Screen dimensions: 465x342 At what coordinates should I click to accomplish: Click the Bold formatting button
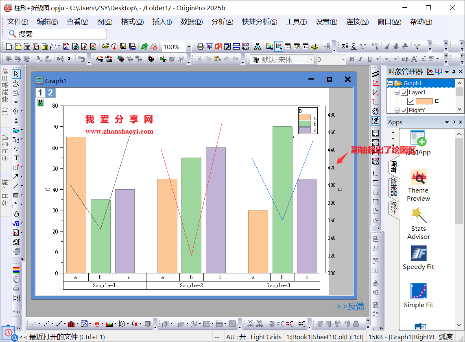click(351, 60)
